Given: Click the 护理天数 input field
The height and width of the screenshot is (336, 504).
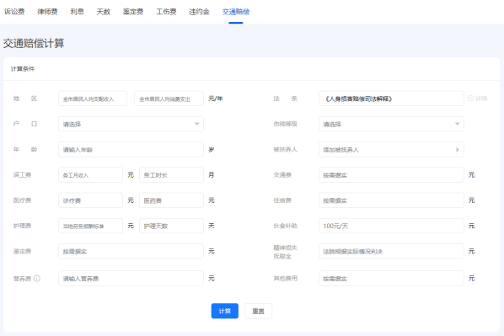Looking at the screenshot, I should coord(171,226).
